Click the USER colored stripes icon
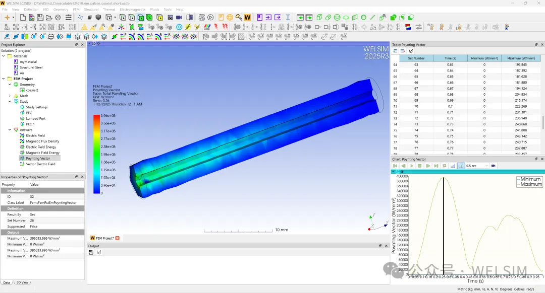Viewport: 545px width, 293px height. tap(207, 27)
